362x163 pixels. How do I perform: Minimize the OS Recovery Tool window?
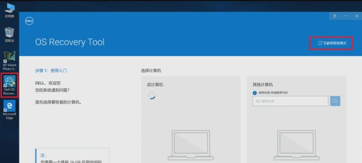tap(346, 16)
